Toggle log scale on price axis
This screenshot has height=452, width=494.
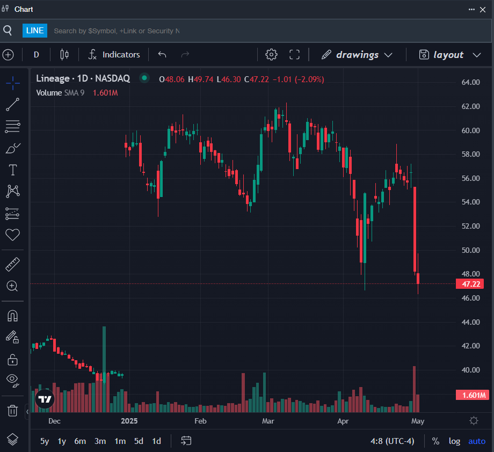[x=454, y=441]
